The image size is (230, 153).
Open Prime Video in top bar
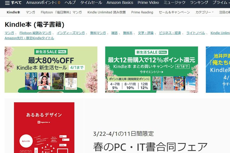pyautogui.click(x=148, y=3)
